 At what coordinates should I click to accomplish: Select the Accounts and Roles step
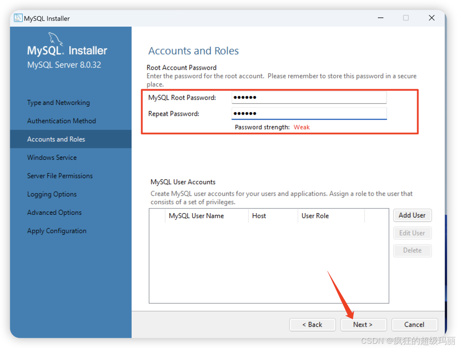point(56,139)
